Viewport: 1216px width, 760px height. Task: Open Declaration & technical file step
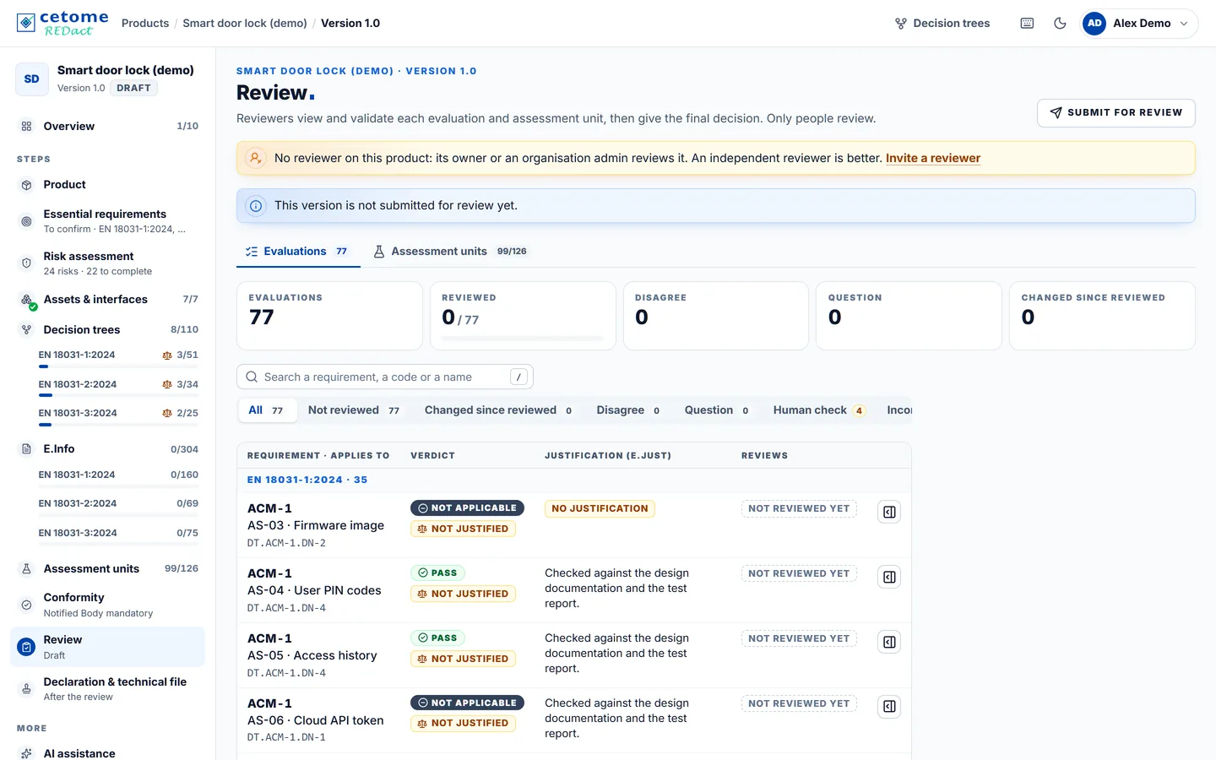tap(108, 689)
